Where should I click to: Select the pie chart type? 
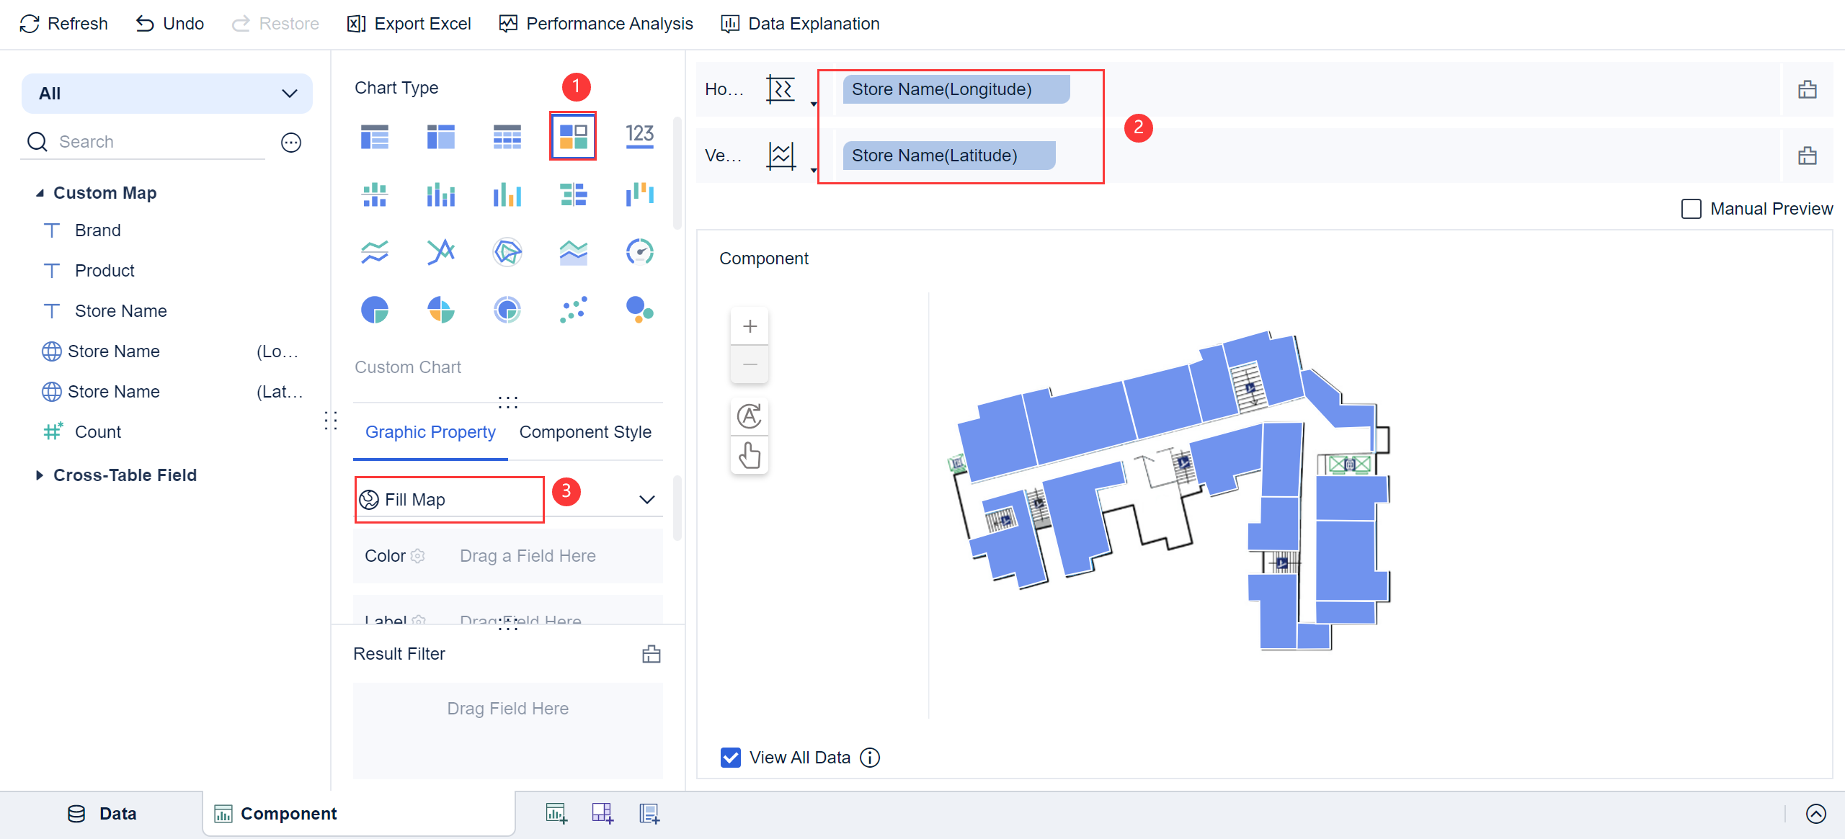point(375,310)
